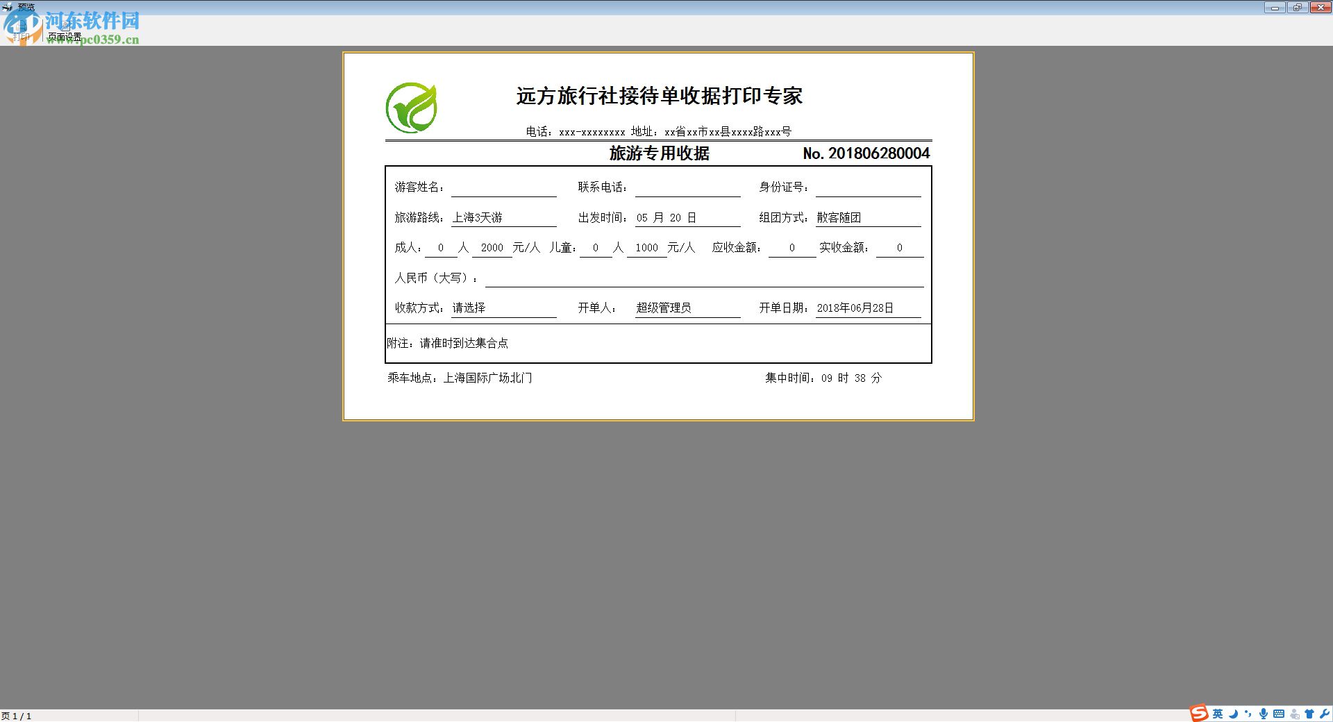Image resolution: width=1333 pixels, height=722 pixels.
Task: Click the Sogou wrench toolbox icon
Action: (x=1326, y=714)
